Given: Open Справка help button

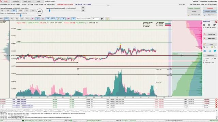Looking at the screenshot, I should (x=210, y=8).
